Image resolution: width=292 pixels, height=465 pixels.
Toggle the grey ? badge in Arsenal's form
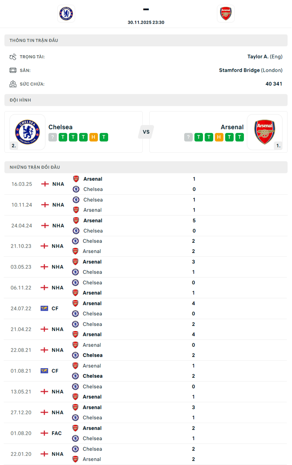pyautogui.click(x=188, y=137)
